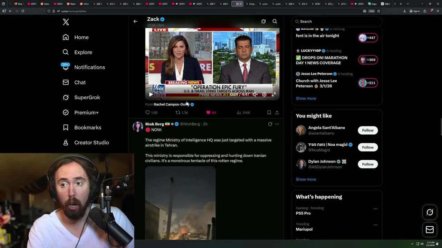This screenshot has height=248, width=442.
Task: Open floating Grok button
Action: [430, 213]
